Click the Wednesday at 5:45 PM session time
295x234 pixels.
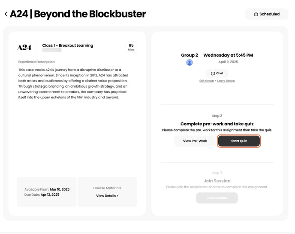pyautogui.click(x=228, y=55)
